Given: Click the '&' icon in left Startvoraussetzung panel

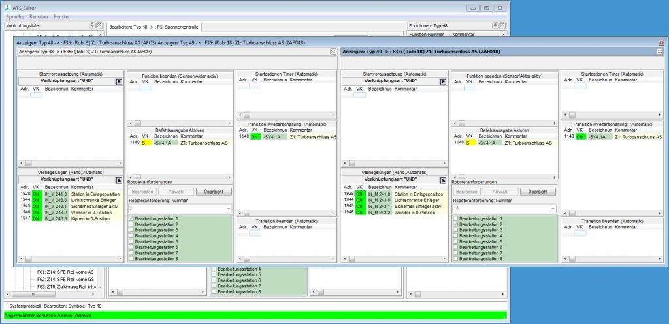Looking at the screenshot, I should tap(119, 81).
